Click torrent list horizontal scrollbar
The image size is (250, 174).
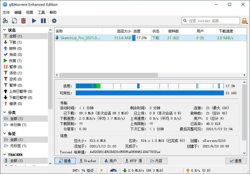(108, 75)
